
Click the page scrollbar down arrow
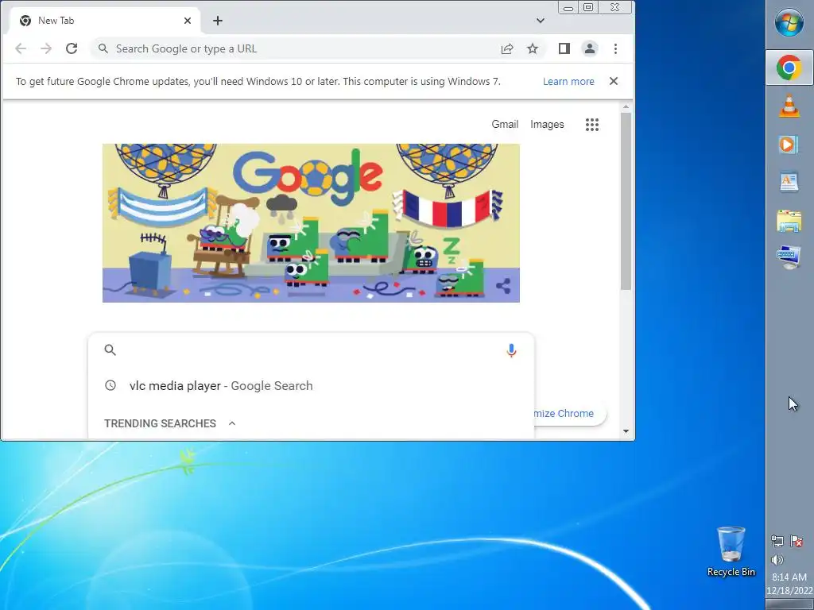(626, 431)
